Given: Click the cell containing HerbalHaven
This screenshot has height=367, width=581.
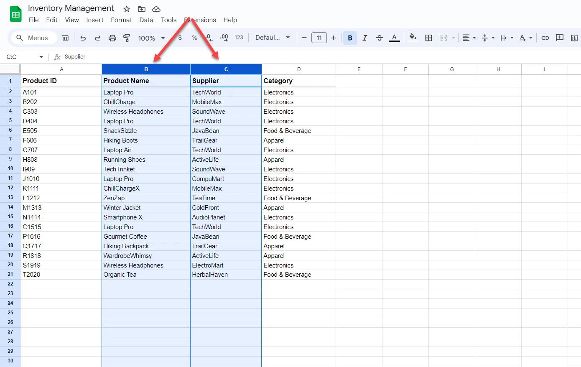Looking at the screenshot, I should pyautogui.click(x=226, y=275).
